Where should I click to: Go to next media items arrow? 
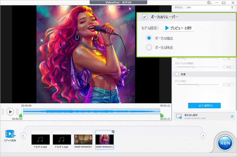pos(203,135)
